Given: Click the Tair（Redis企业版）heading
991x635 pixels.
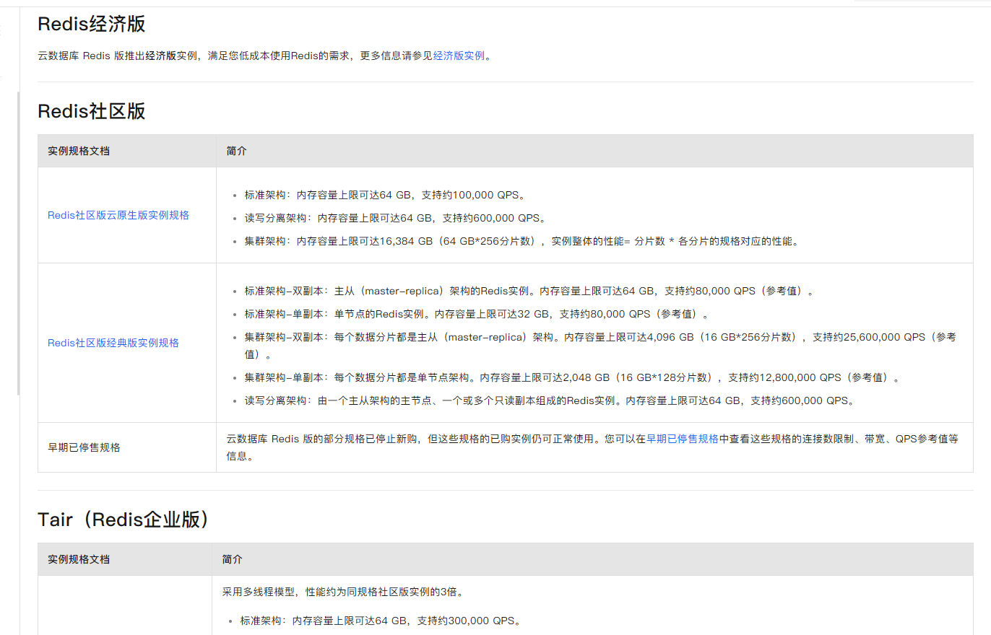Looking at the screenshot, I should 124,519.
